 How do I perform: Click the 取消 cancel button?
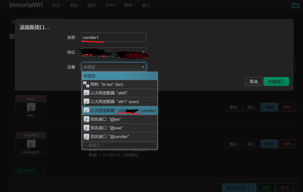click(x=254, y=81)
